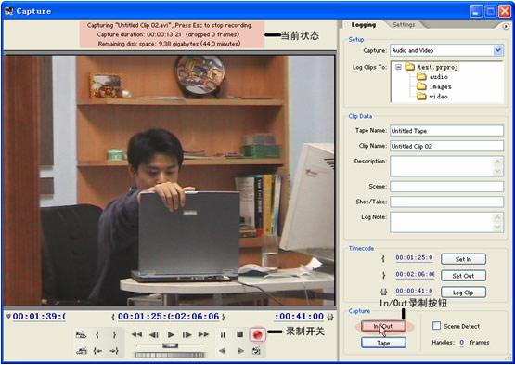This screenshot has width=515, height=365.
Task: Click the Handles frames value 0
Action: pyautogui.click(x=462, y=343)
